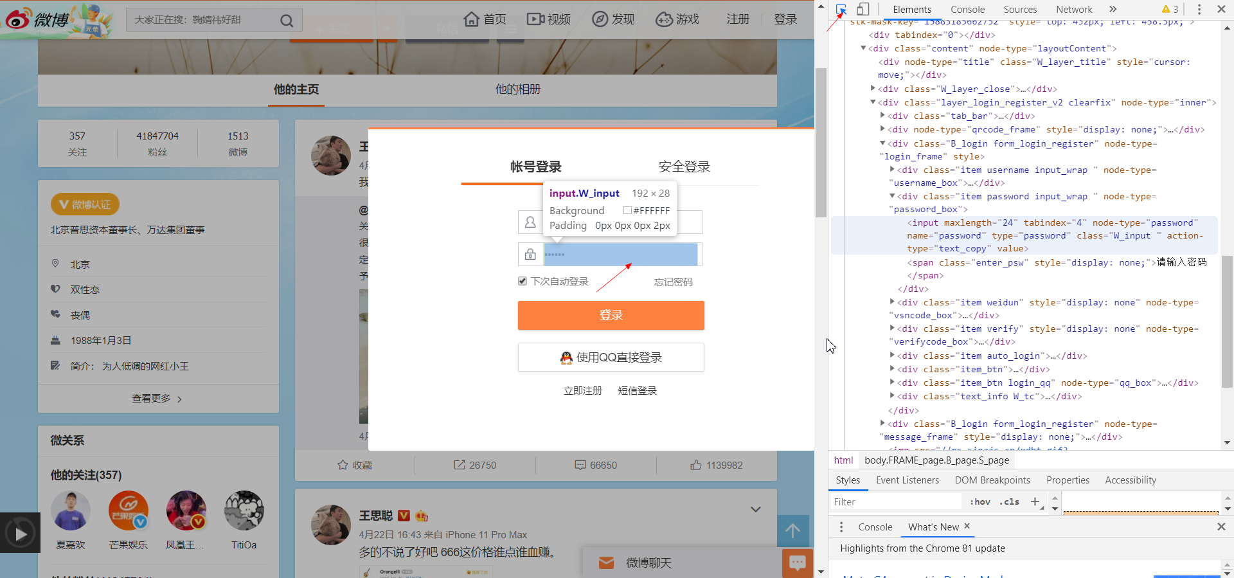Click the comments 66650 icon

580,465
